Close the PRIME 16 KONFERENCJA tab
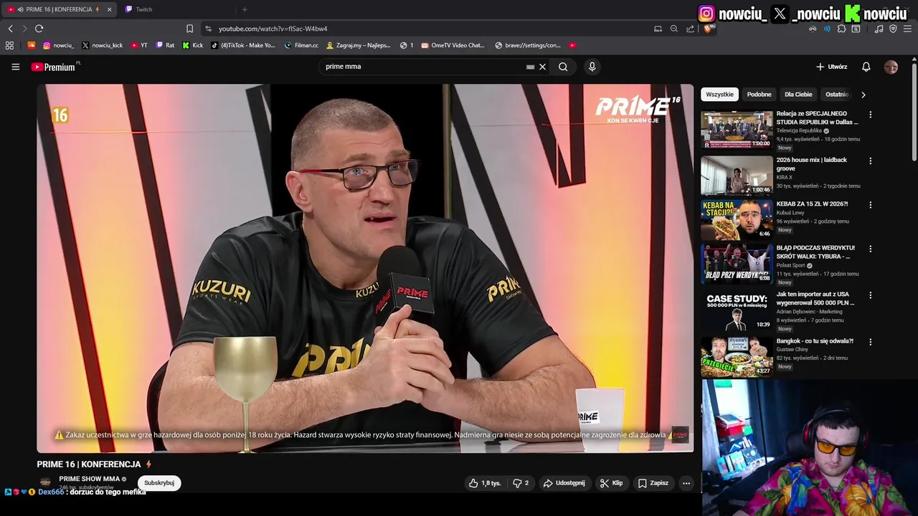918x516 pixels. click(109, 9)
